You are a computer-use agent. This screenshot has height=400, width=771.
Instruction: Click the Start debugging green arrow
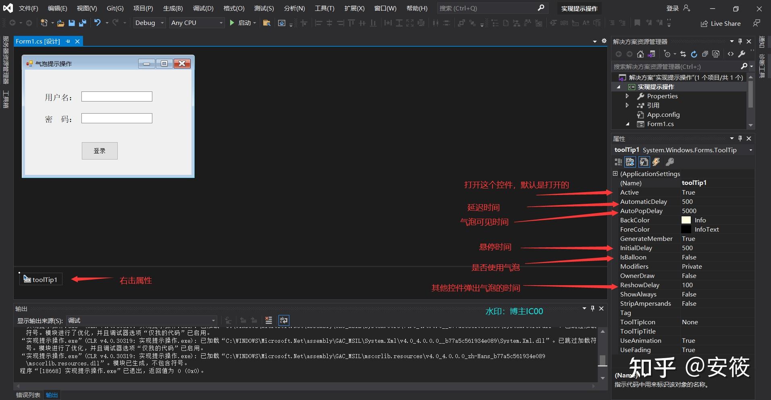[232, 23]
